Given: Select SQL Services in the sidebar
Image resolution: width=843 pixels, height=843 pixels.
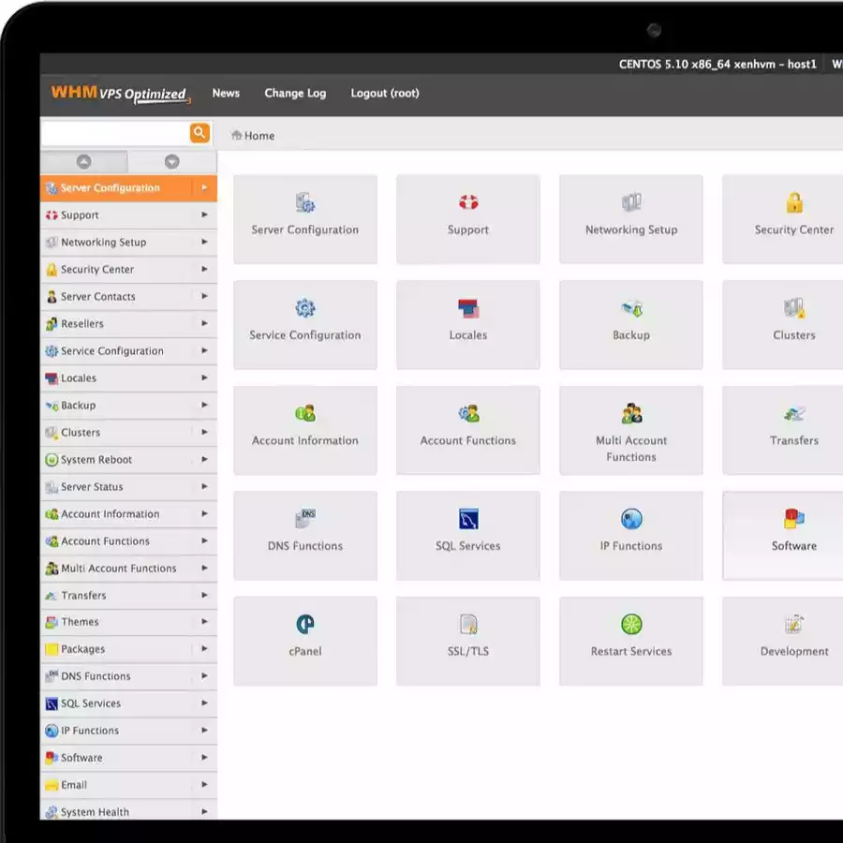Looking at the screenshot, I should (x=128, y=703).
